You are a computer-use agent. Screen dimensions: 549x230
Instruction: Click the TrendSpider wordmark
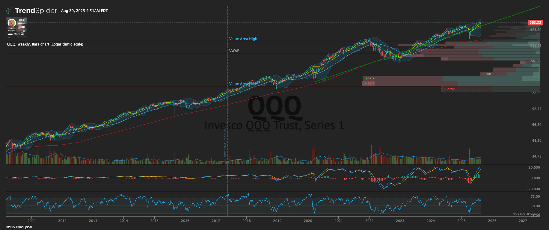point(36,10)
